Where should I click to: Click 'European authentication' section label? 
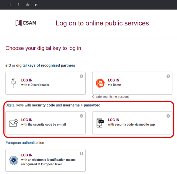tap(25, 143)
